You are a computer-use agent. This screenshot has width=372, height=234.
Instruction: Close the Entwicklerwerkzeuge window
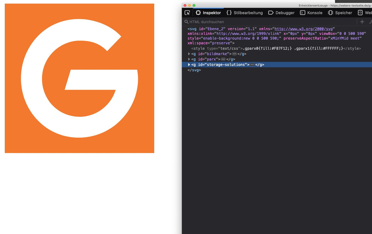coord(185,5)
